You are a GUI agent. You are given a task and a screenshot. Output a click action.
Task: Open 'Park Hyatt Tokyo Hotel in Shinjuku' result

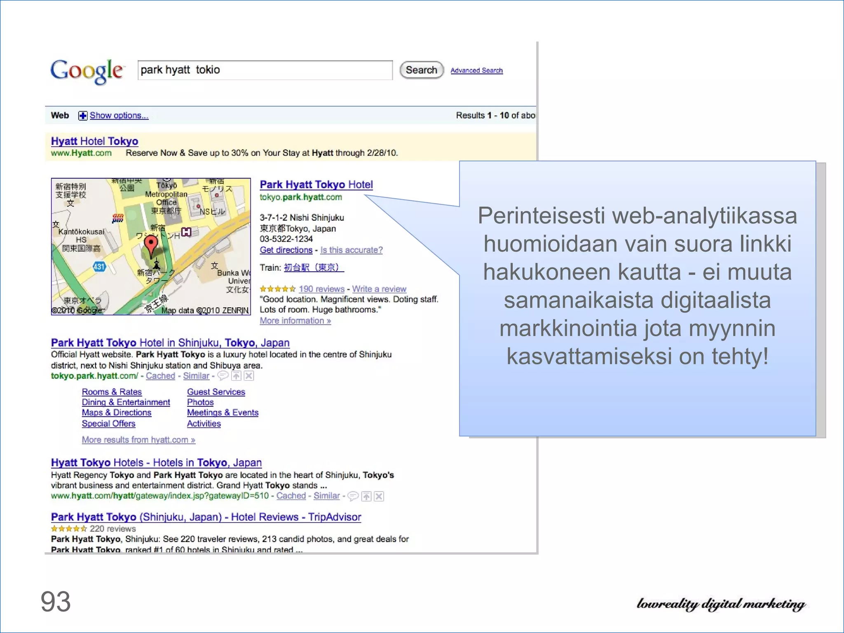pyautogui.click(x=170, y=343)
